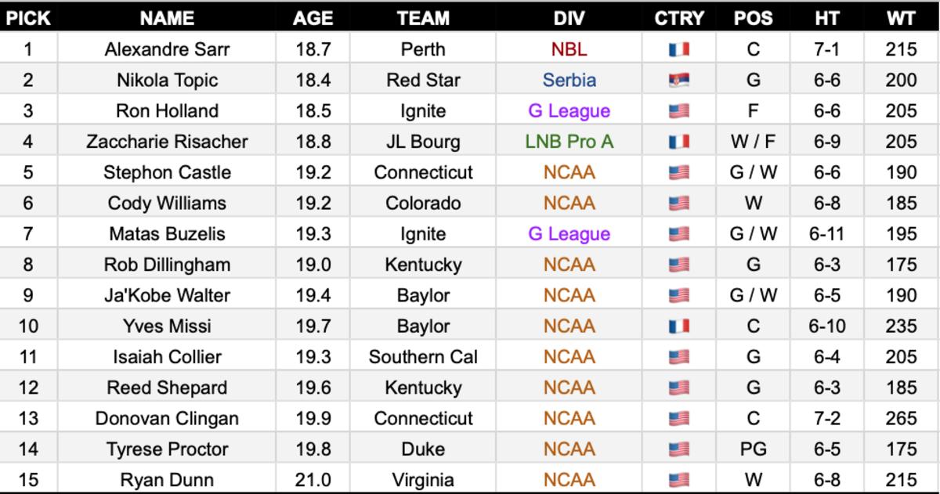Click the French flag for Zaccharie Risacher

pos(678,142)
